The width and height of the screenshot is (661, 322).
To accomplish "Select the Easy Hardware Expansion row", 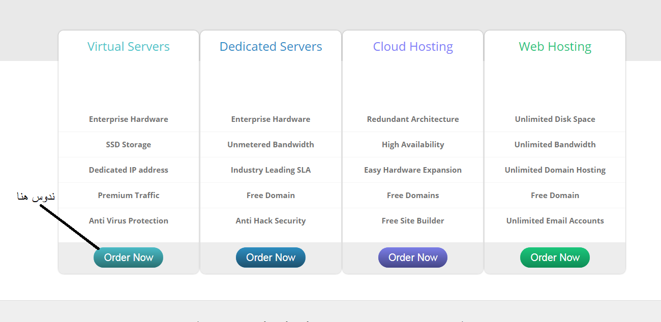I will tap(412, 170).
